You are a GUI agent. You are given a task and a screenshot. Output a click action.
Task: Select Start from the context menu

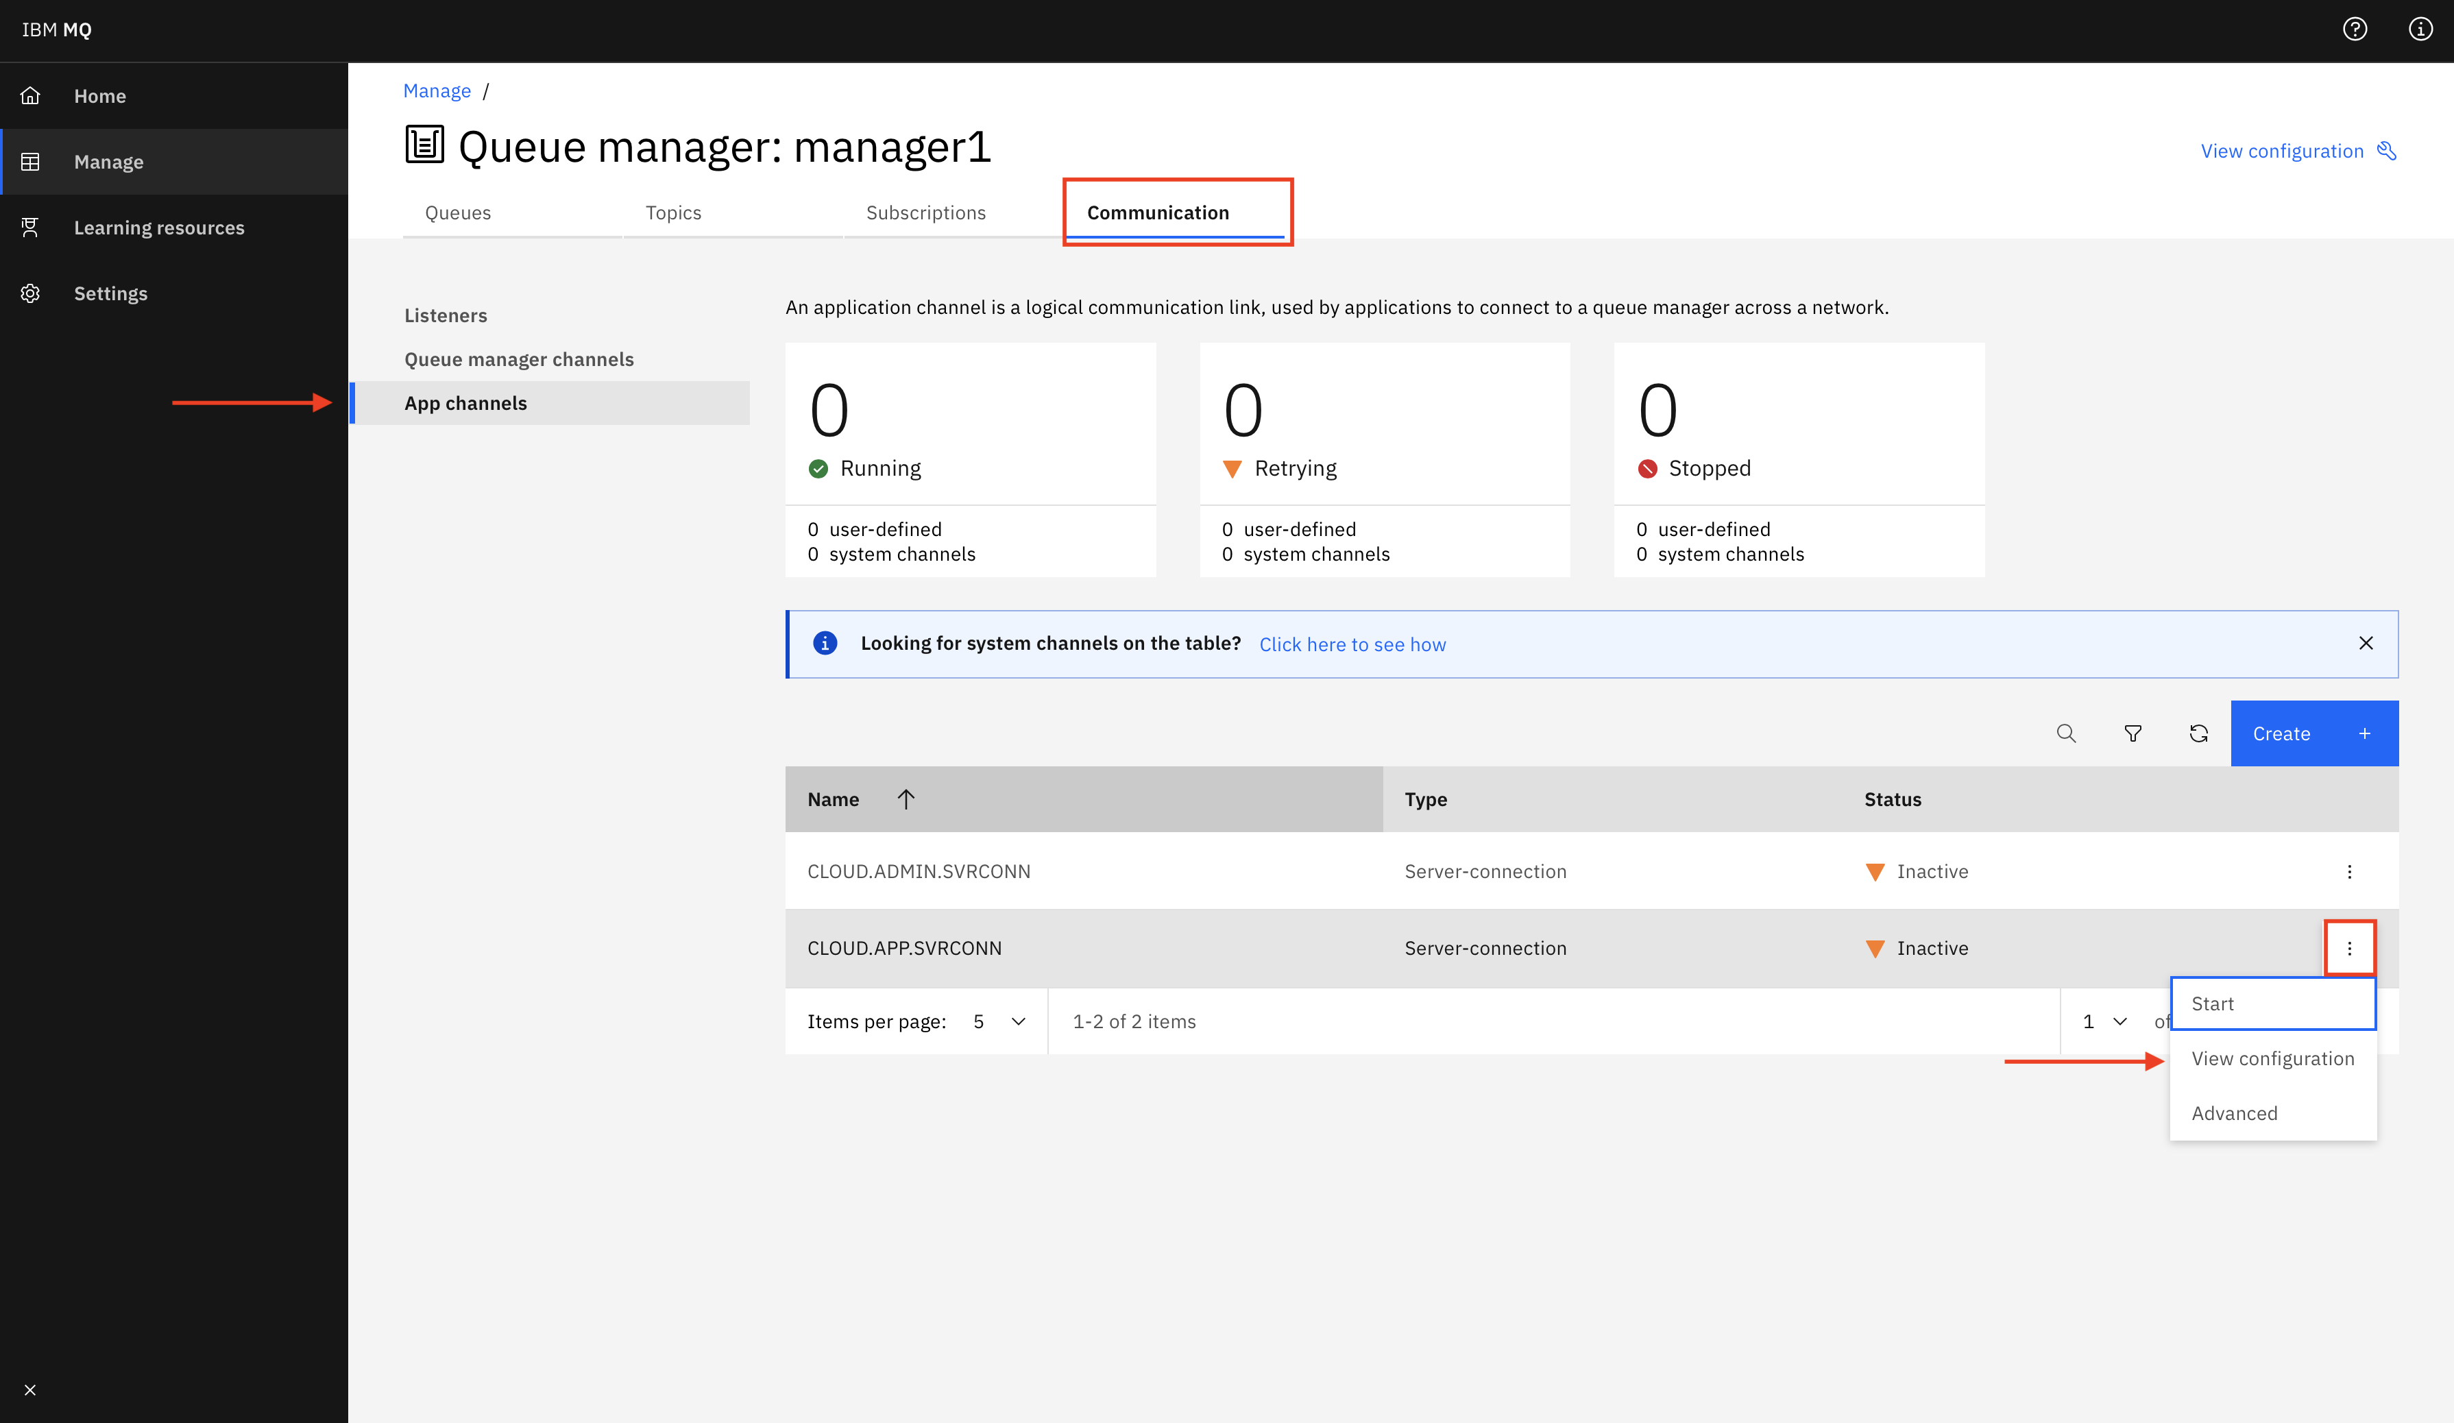click(2272, 1004)
